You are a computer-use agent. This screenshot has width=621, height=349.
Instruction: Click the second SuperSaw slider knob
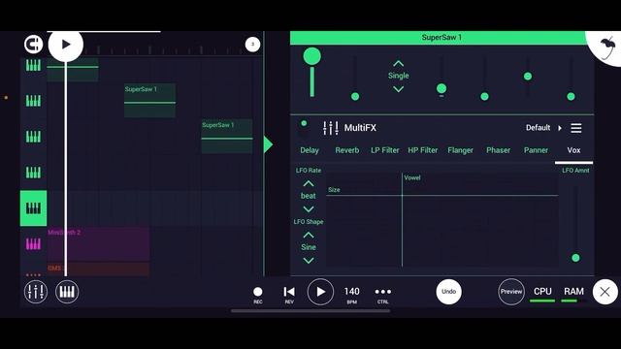click(355, 96)
